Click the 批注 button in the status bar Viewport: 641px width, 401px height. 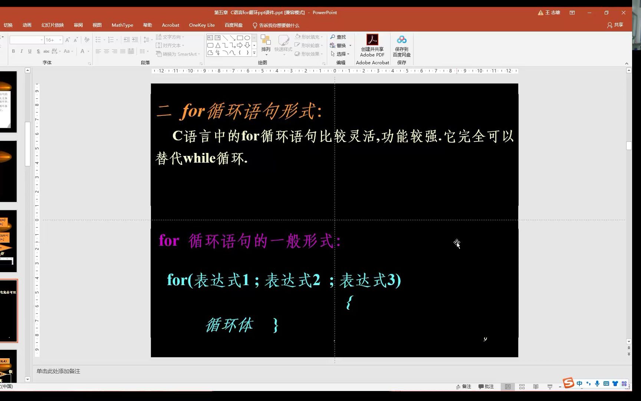(x=486, y=387)
